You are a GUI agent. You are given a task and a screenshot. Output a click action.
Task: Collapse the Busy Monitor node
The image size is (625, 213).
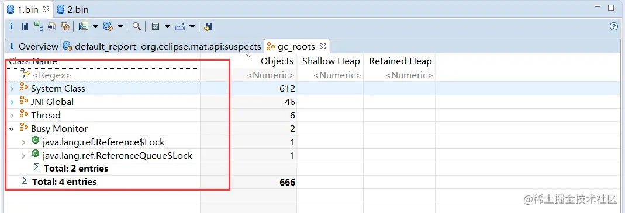pyautogui.click(x=12, y=129)
